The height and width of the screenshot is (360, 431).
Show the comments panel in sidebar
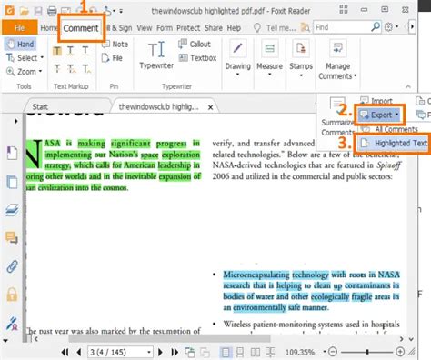coord(12,238)
